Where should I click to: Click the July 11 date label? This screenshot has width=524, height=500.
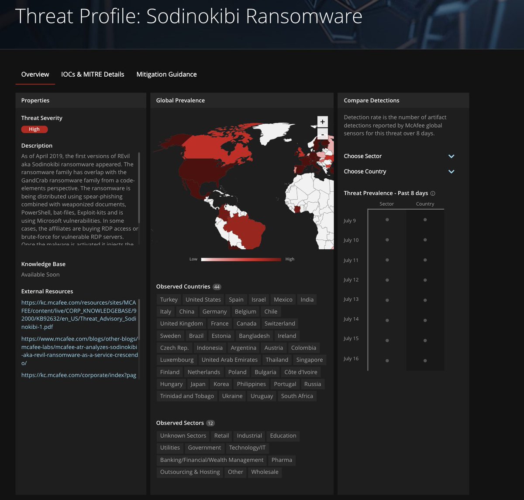(351, 260)
